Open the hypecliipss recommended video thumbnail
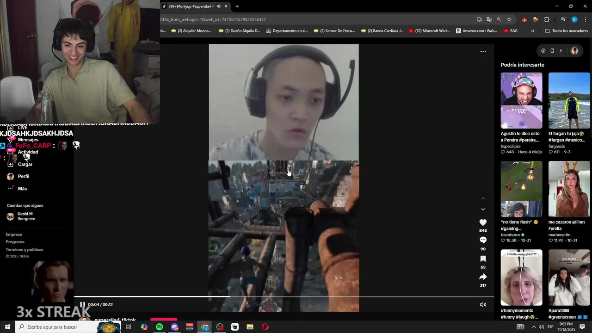This screenshot has width=592, height=333. (521, 100)
